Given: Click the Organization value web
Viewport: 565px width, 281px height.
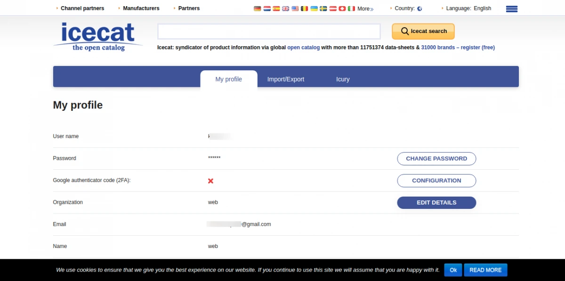Looking at the screenshot, I should 213,202.
